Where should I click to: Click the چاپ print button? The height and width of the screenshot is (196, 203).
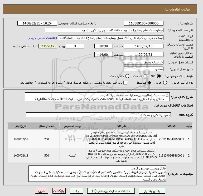pyautogui.click(x=76, y=191)
